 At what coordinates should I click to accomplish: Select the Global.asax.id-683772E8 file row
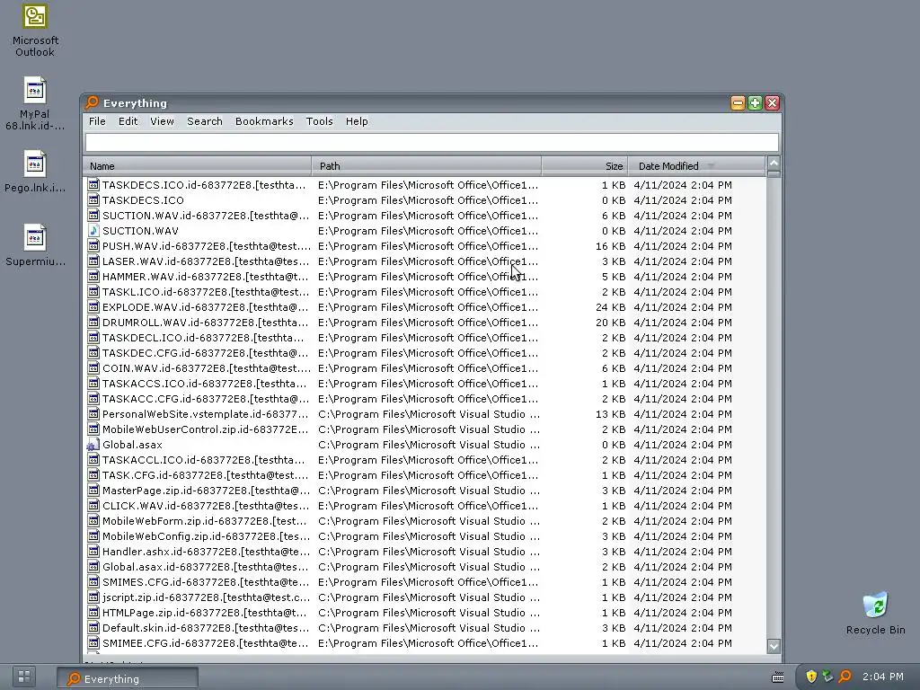tap(425, 567)
